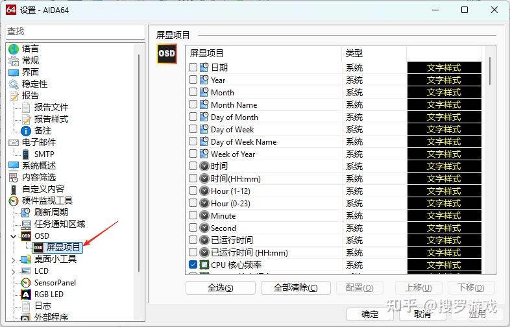Click the settings tree vertical scrollbar
This screenshot has height=327, width=510.
pyautogui.click(x=139, y=163)
